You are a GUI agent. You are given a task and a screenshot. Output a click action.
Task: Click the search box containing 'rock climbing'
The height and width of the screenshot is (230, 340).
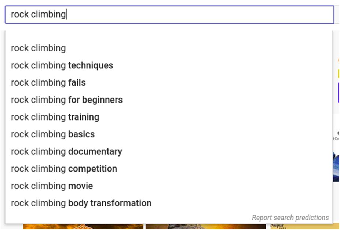point(169,15)
